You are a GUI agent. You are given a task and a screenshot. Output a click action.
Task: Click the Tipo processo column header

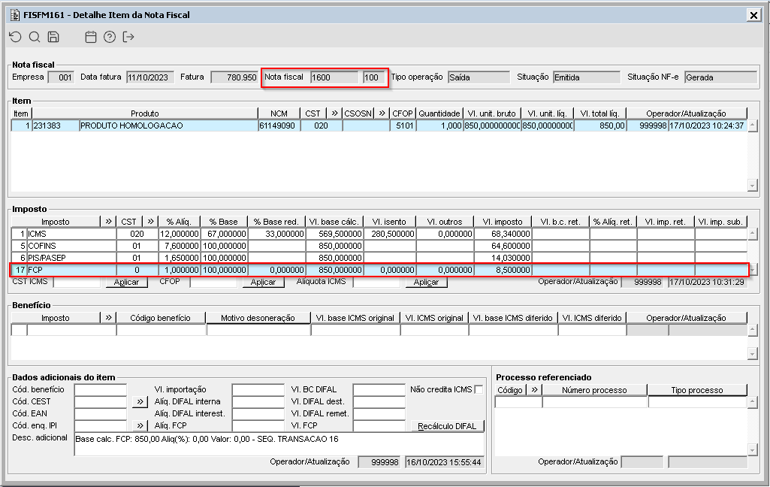click(697, 390)
